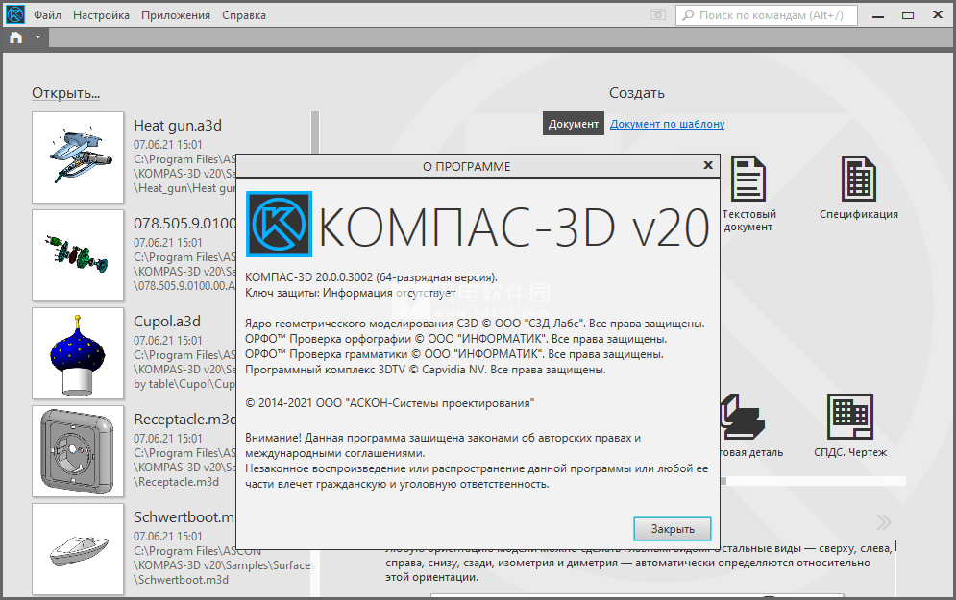Create a Спецификация via its icon
The image size is (956, 600).
[x=858, y=180]
